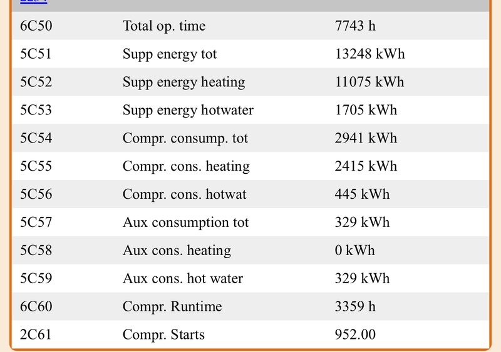501x352 pixels.
Task: Select the Supp energy tot row label
Action: tap(170, 54)
